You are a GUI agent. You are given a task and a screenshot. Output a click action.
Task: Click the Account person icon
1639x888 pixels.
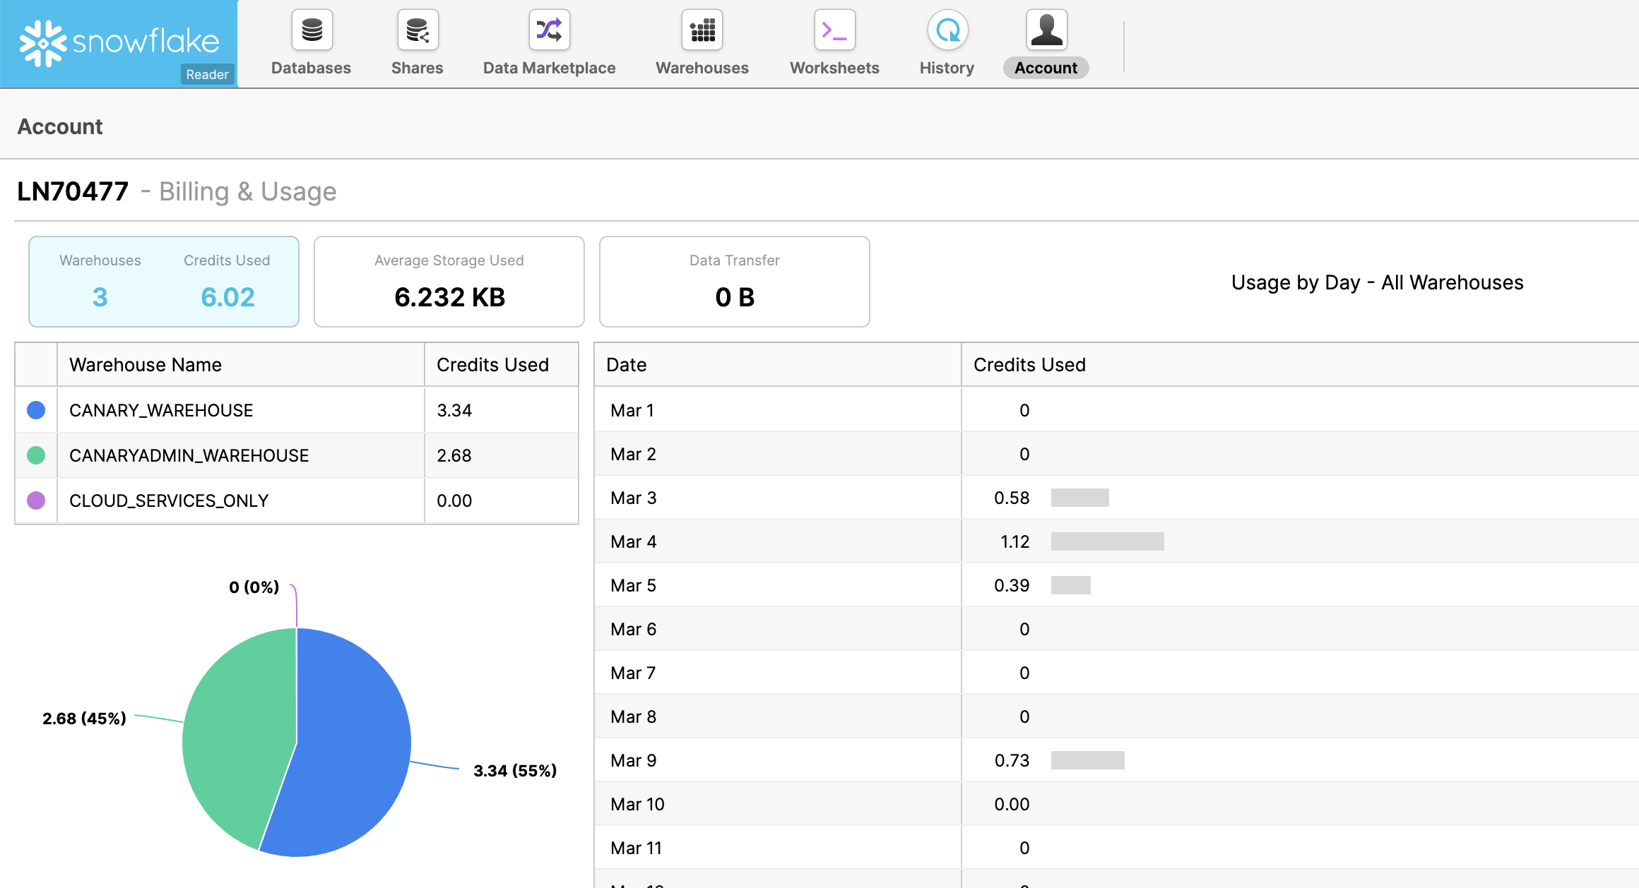point(1046,30)
